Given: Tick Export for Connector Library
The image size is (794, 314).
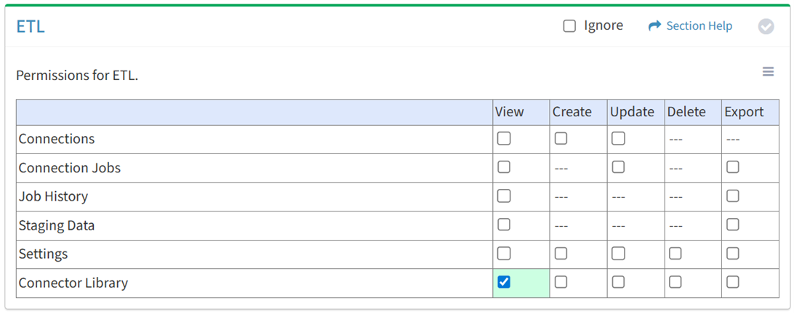Looking at the screenshot, I should (x=732, y=282).
